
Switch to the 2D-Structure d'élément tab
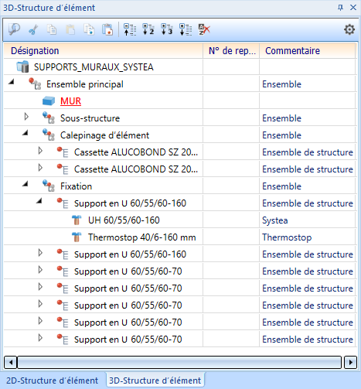click(x=52, y=380)
